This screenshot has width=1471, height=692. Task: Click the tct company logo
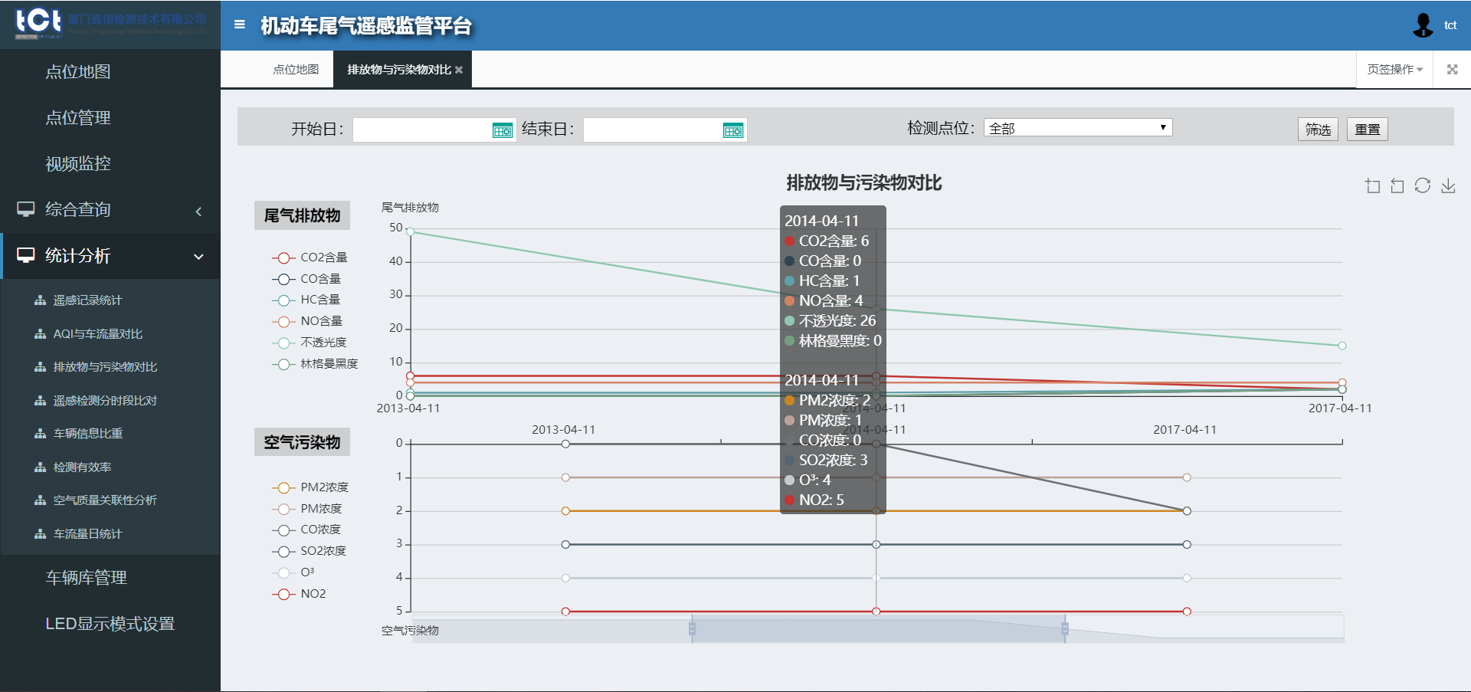pos(110,24)
